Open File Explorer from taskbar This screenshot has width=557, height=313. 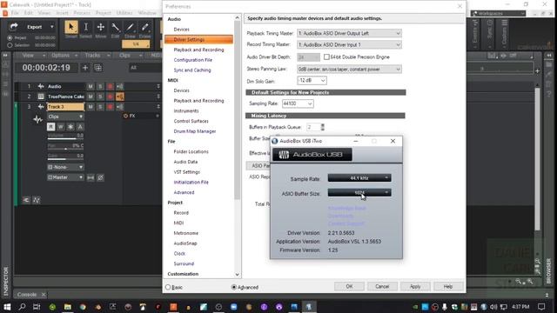[68, 307]
